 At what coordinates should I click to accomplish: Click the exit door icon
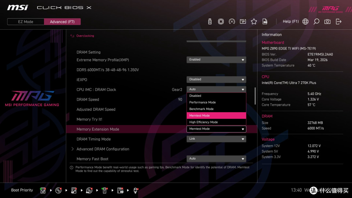point(339,21)
